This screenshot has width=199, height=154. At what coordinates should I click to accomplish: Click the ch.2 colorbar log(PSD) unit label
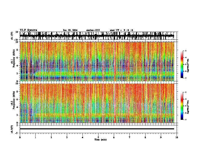[x=188, y=107]
